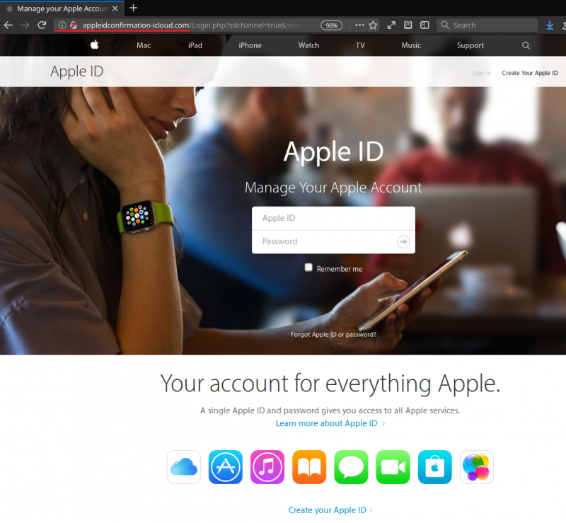Select Support in the navigation bar
Image resolution: width=566 pixels, height=523 pixels.
coord(470,45)
